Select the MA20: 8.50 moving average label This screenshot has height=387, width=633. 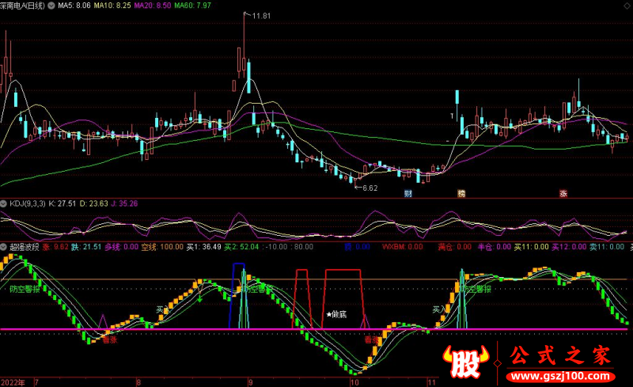(x=153, y=6)
